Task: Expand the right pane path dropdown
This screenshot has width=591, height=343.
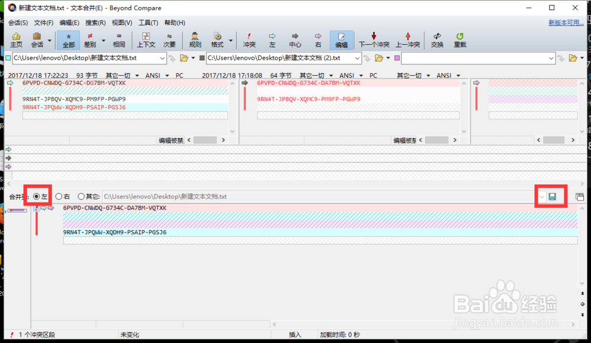Action: (551, 58)
